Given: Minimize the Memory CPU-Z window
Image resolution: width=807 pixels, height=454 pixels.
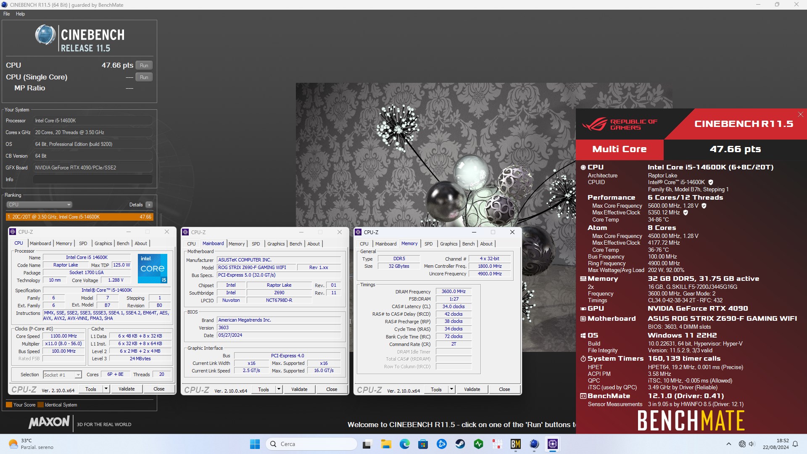Looking at the screenshot, I should coord(474,232).
